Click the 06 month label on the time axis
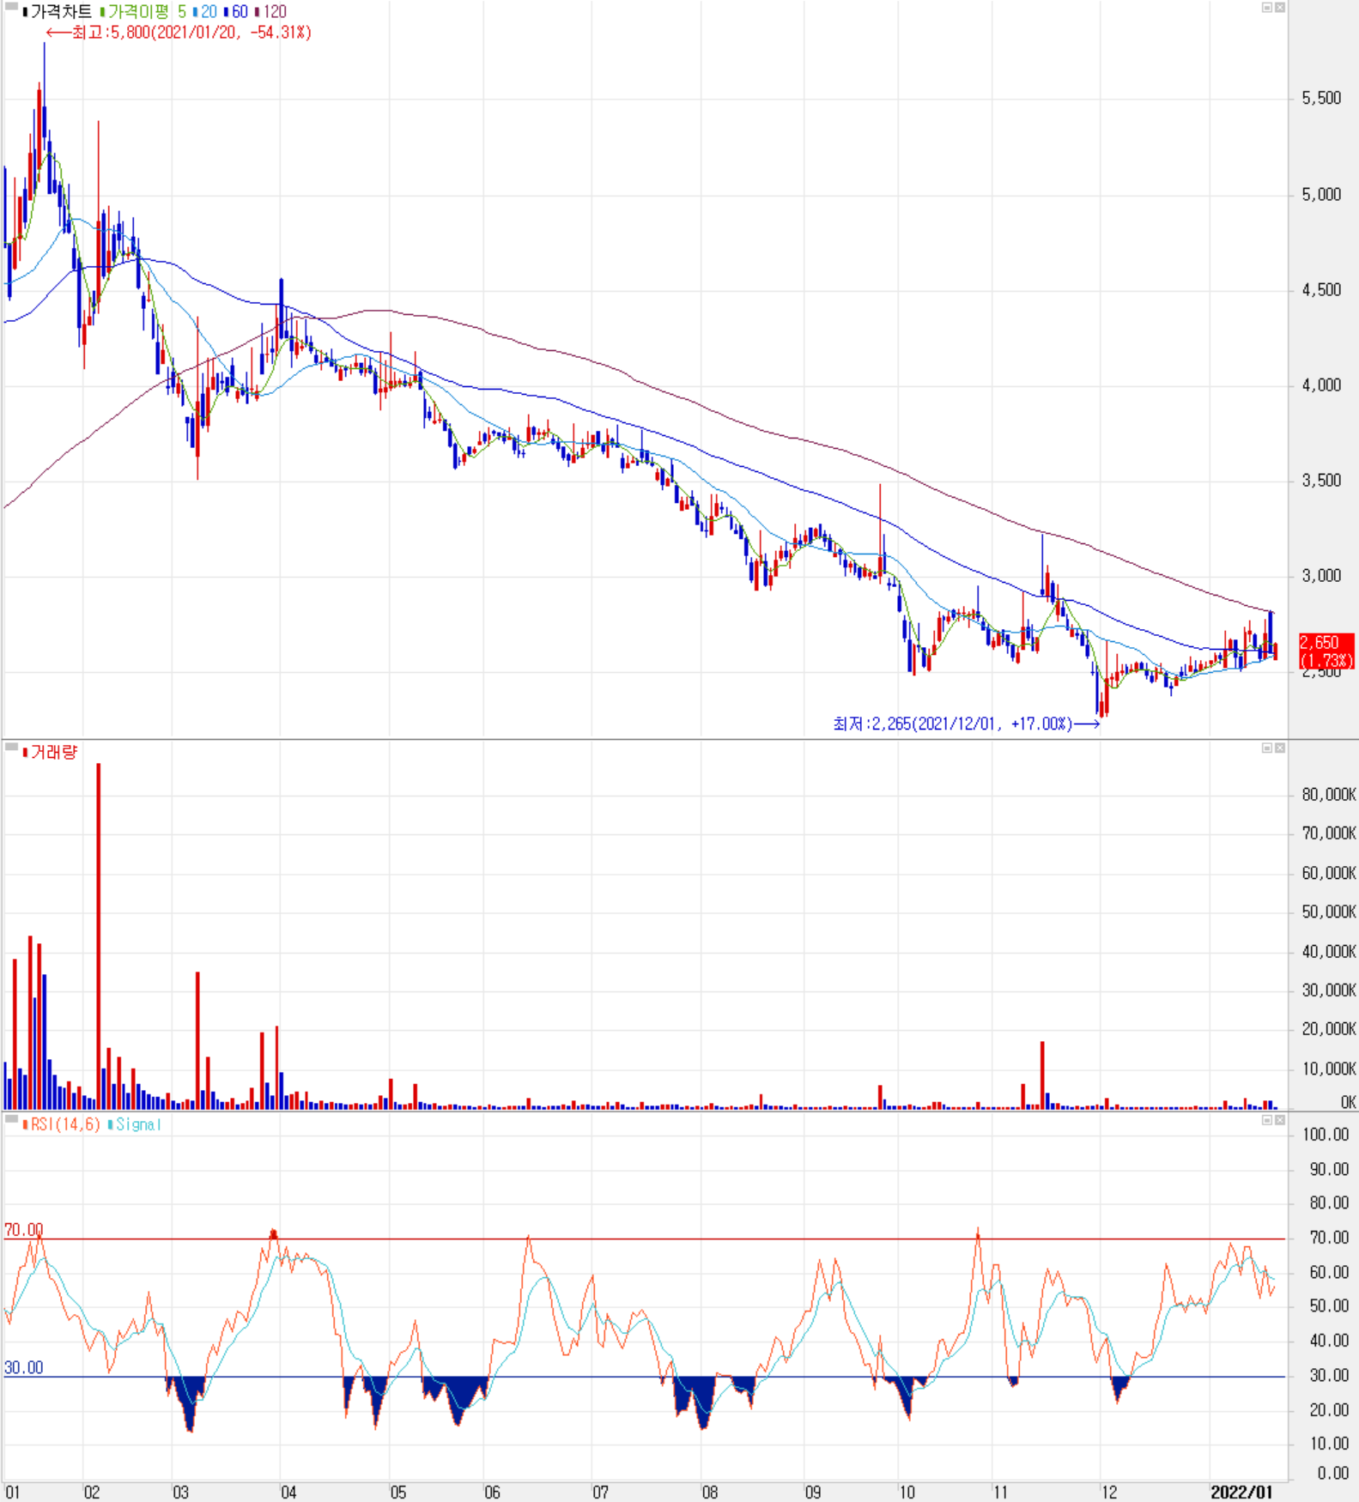The width and height of the screenshot is (1359, 1502). pos(492,1493)
